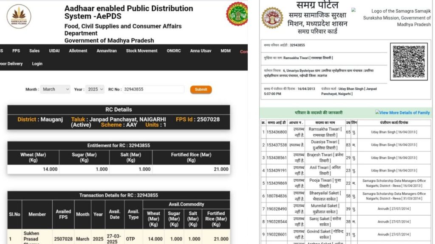Open the Sales menu item
The image size is (435, 244).
(34, 51)
